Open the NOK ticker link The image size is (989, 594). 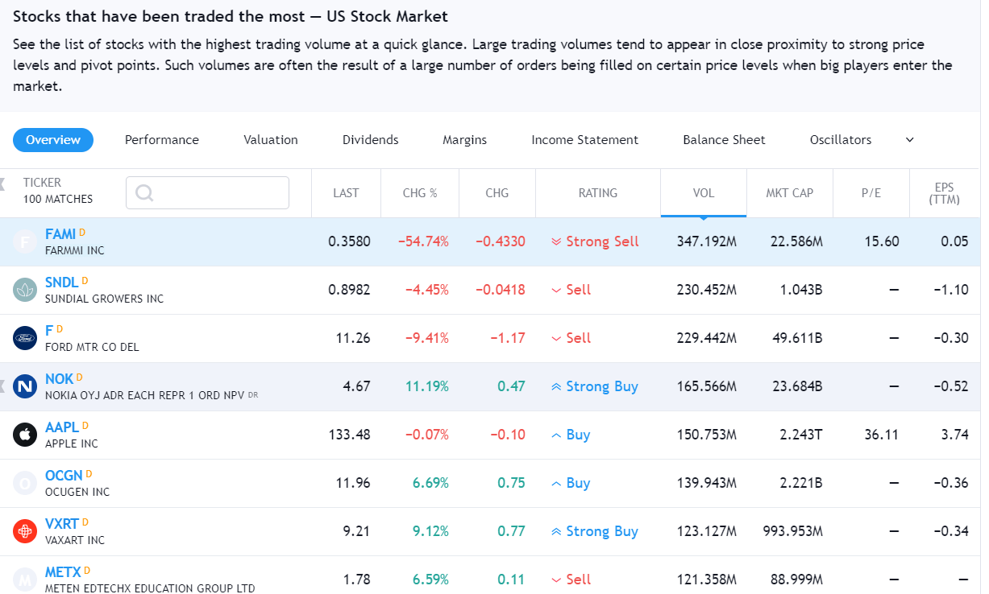click(59, 379)
